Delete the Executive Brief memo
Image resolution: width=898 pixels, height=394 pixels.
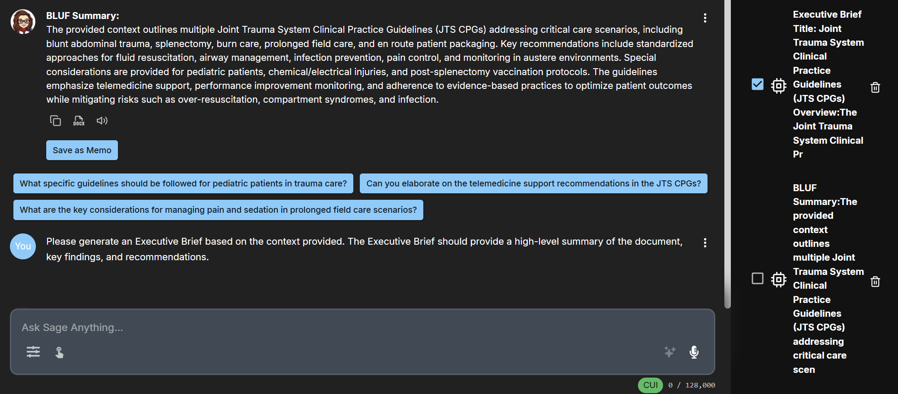click(x=875, y=88)
